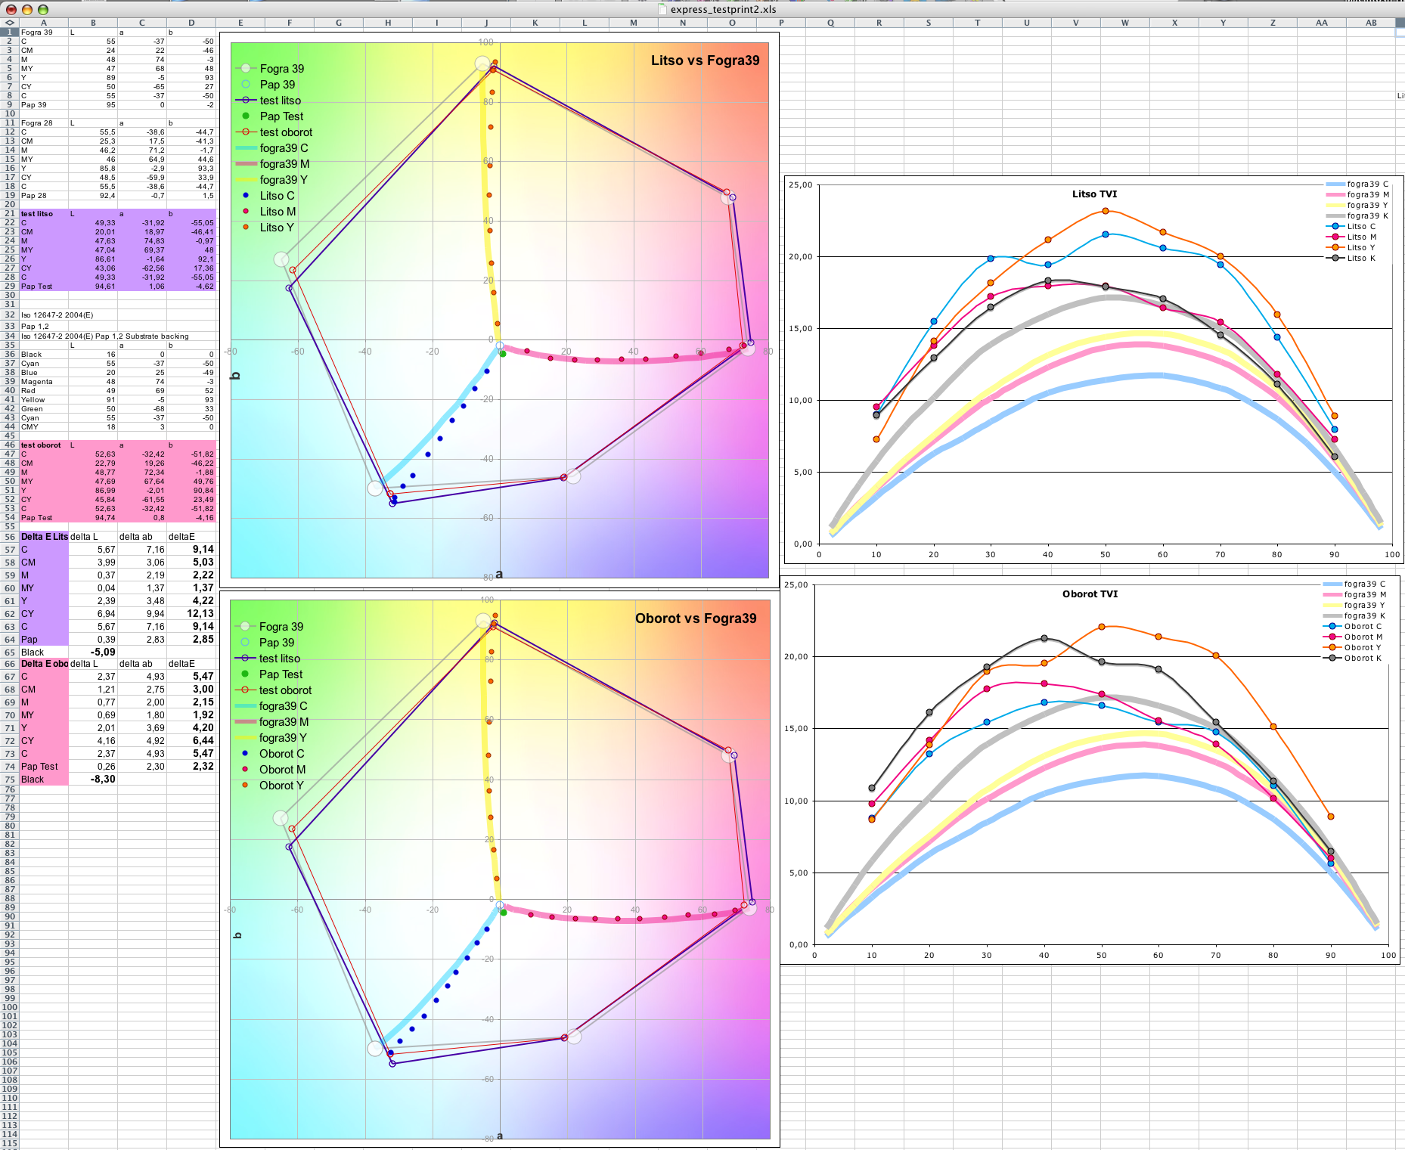This screenshot has width=1405, height=1150.
Task: Click the red close window button
Action: point(11,9)
